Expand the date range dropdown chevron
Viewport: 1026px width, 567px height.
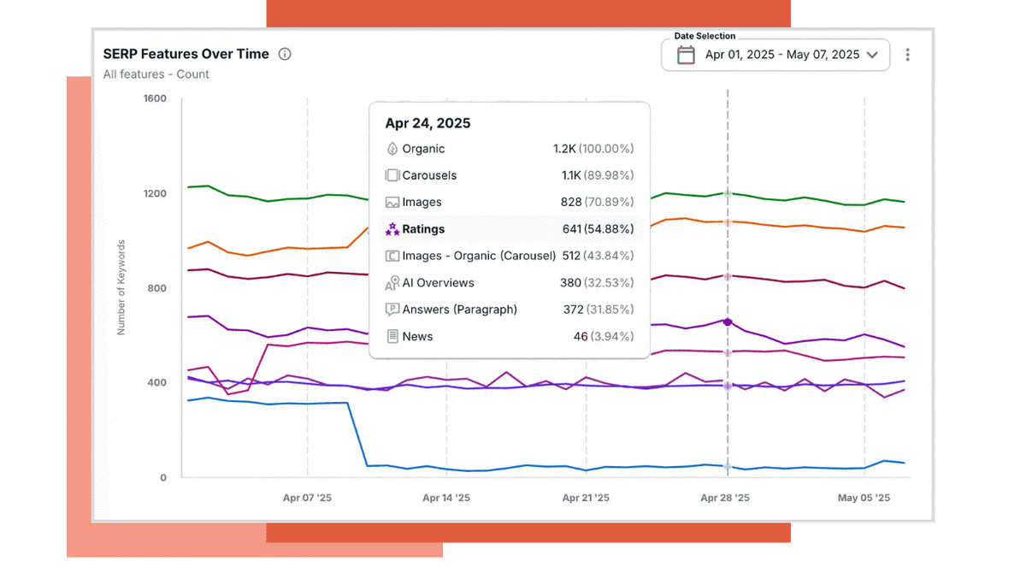[x=872, y=55]
